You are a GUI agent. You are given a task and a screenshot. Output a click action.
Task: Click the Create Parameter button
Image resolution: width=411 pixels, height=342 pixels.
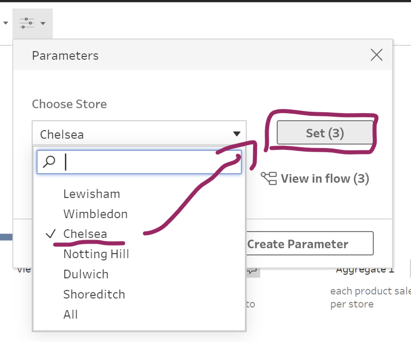[310, 244]
